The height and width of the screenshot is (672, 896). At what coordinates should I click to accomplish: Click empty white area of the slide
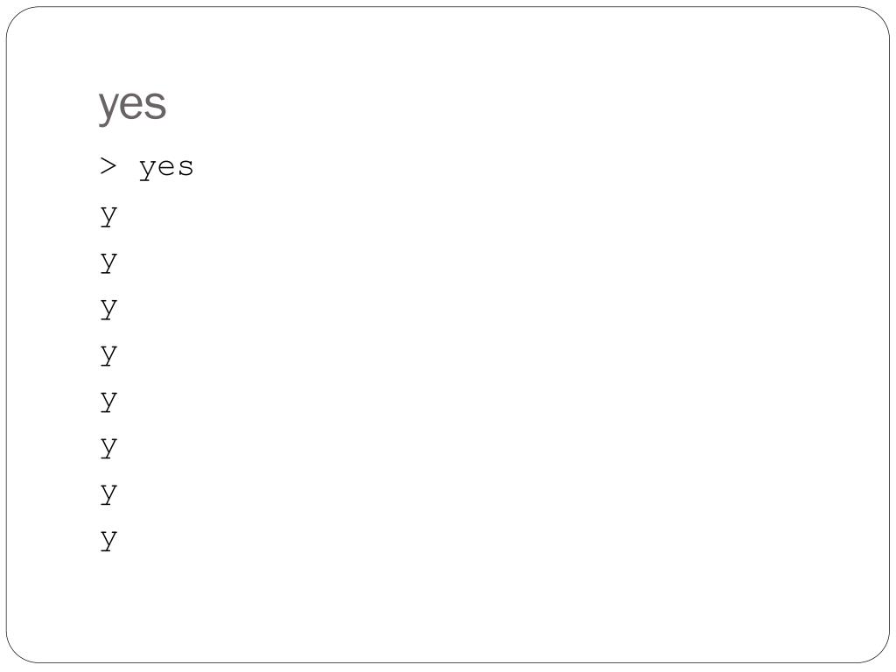coord(514,343)
